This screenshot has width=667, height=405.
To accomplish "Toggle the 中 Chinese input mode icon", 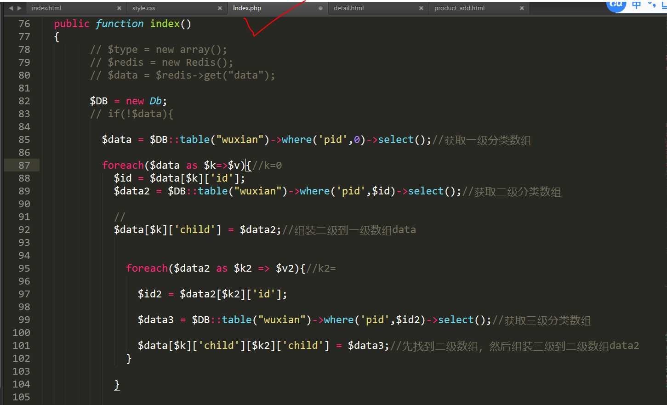I will (637, 5).
